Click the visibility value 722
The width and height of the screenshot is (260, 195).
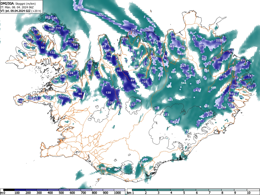[x=198, y=82]
